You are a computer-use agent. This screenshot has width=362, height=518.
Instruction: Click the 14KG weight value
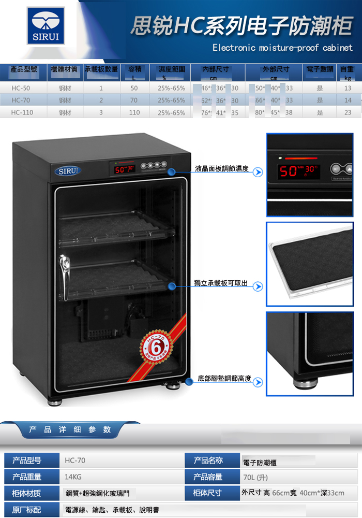pos(73,477)
